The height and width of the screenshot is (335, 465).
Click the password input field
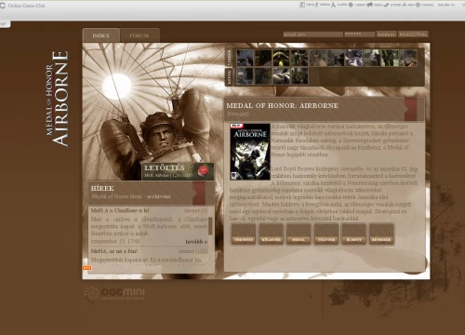point(360,34)
